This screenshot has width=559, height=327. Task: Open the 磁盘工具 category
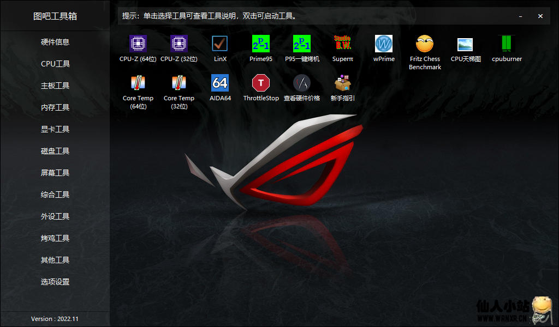(x=55, y=151)
